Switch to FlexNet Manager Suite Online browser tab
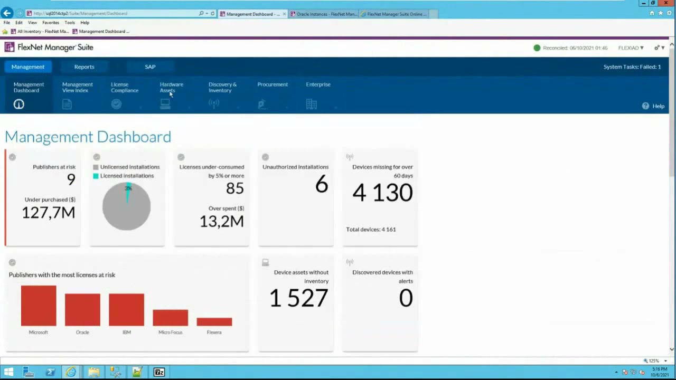The height and width of the screenshot is (380, 676). [x=393, y=14]
